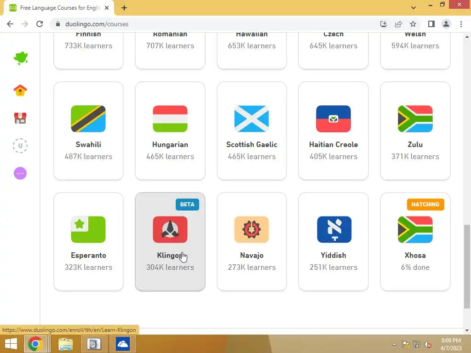Image resolution: width=471 pixels, height=353 pixels.
Task: Click the page vertical scrollbar thumb
Action: click(x=467, y=266)
